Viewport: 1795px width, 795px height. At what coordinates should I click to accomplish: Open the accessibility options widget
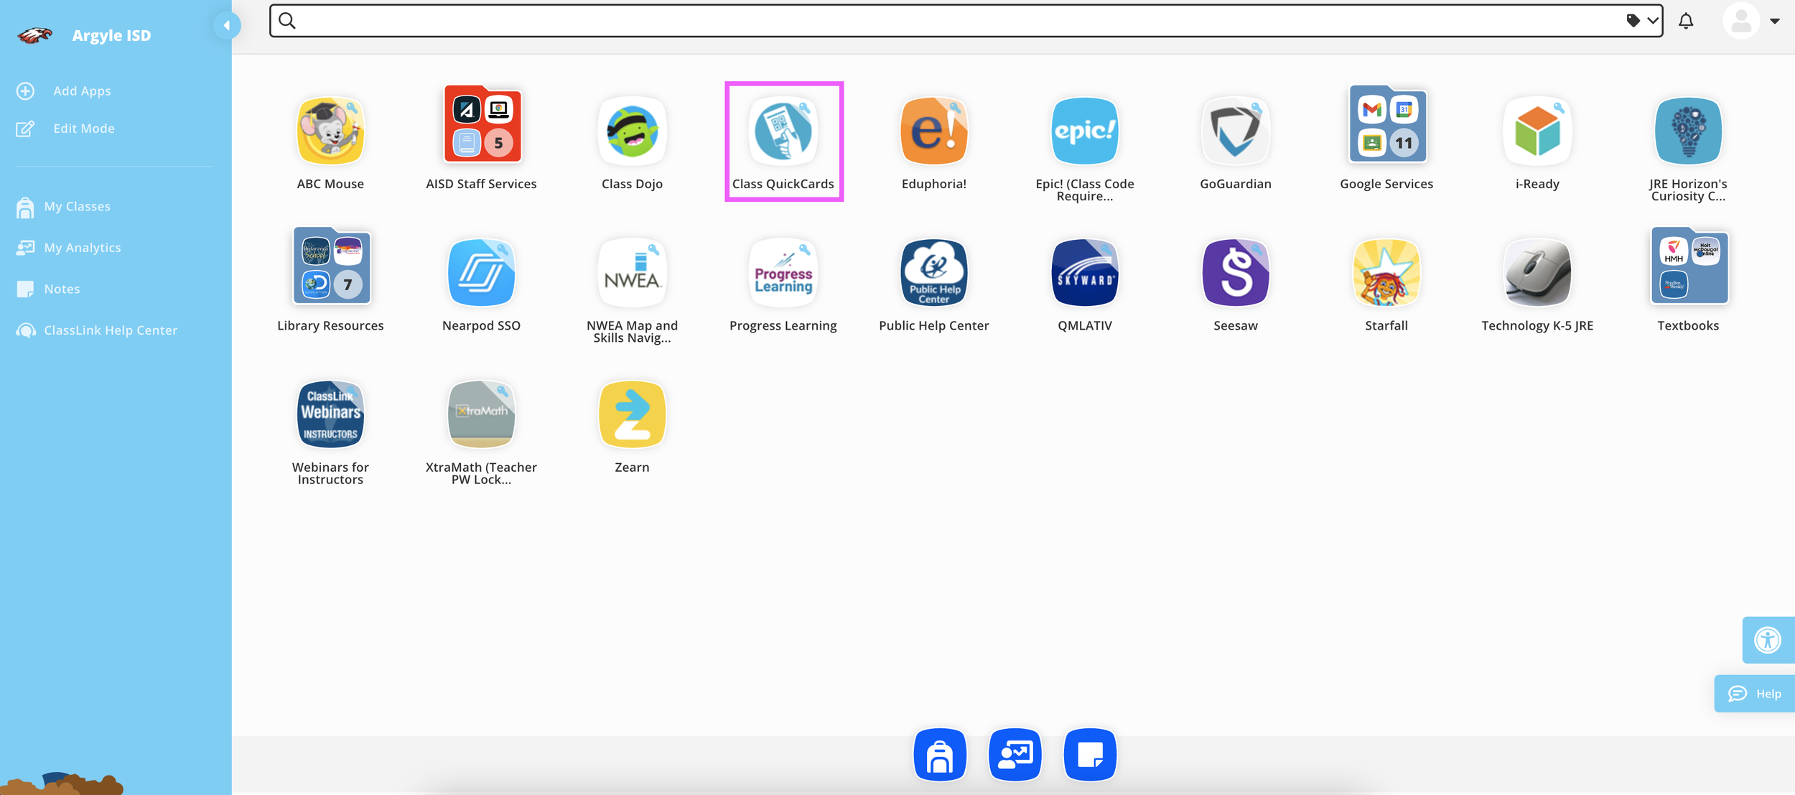click(x=1768, y=640)
